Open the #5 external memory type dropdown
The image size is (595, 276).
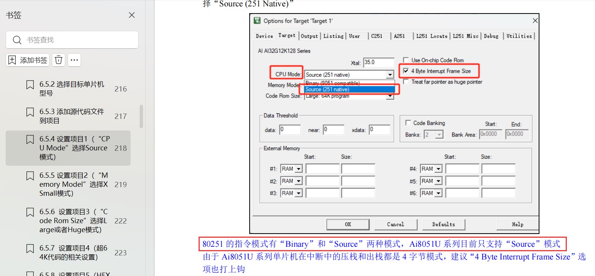(x=438, y=181)
